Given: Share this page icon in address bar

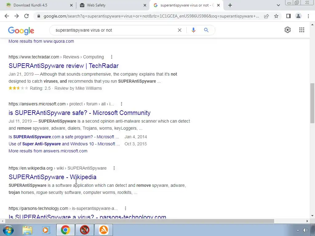Looking at the screenshot, I should (266, 16).
